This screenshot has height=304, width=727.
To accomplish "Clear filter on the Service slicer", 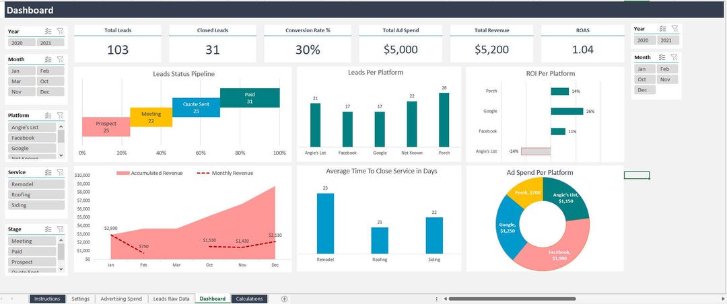I will tap(61, 172).
